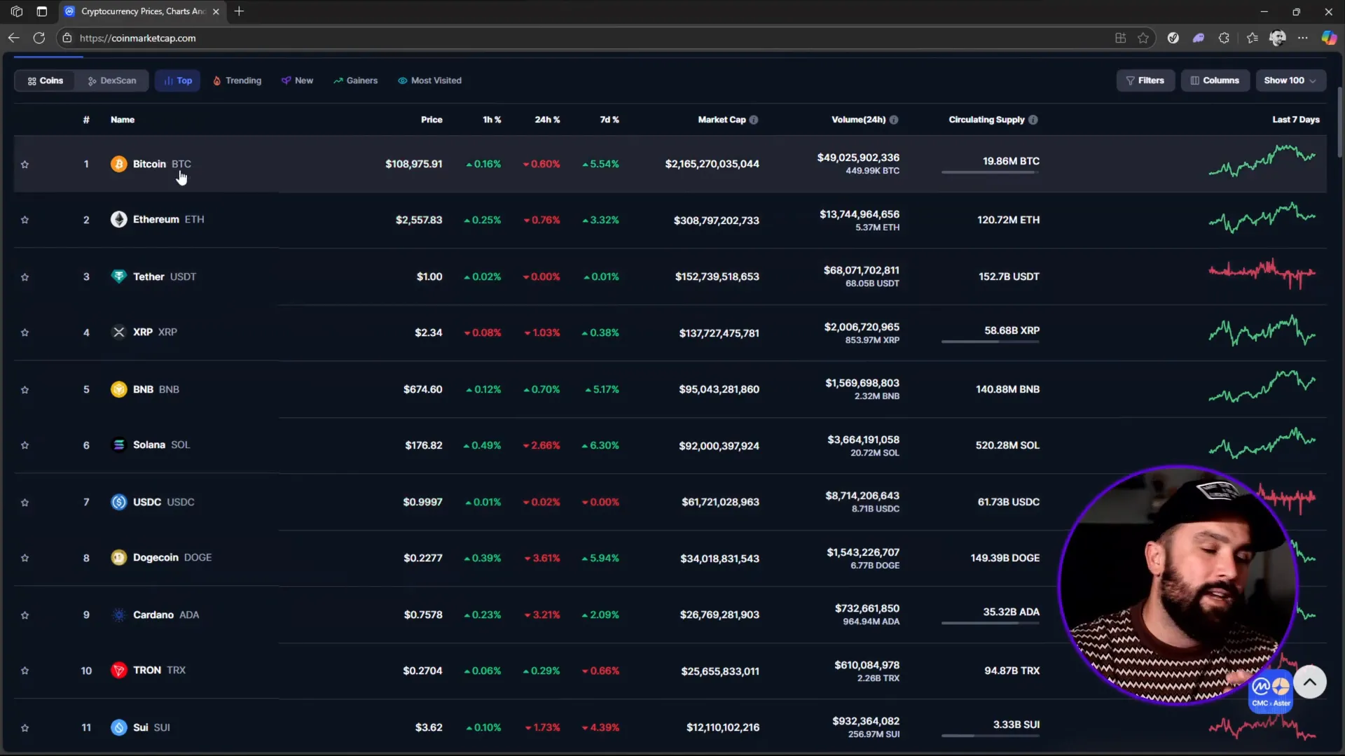Screen dimensions: 1345x756
Task: Click the Tether coin logo icon
Action: coord(118,276)
